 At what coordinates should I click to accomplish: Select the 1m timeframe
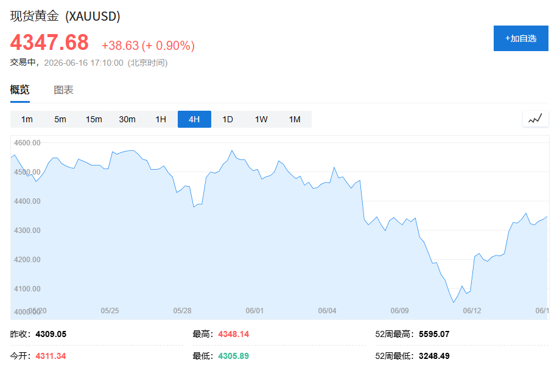click(27, 119)
